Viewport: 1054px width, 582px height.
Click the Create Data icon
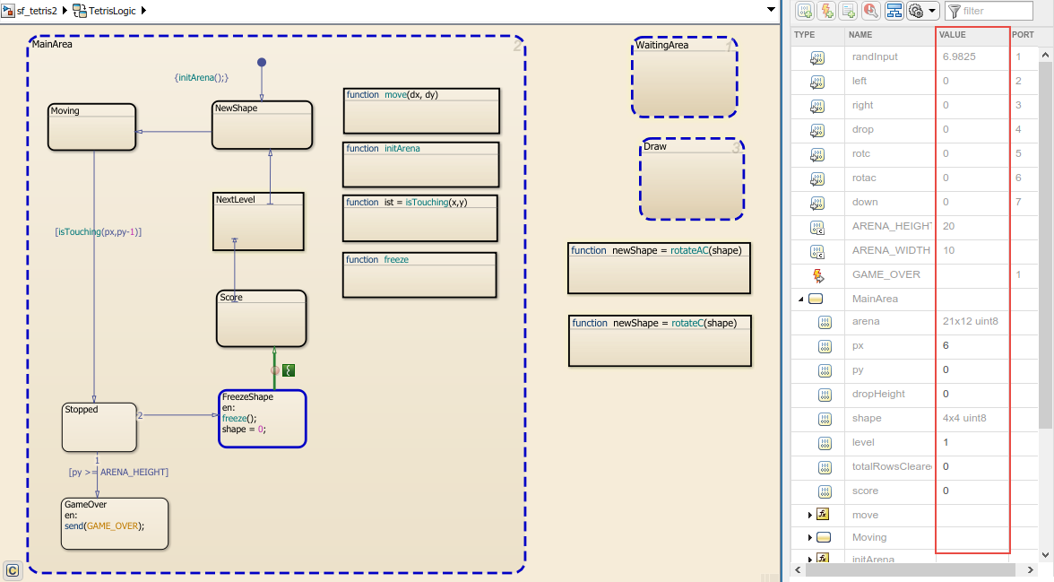pos(803,10)
